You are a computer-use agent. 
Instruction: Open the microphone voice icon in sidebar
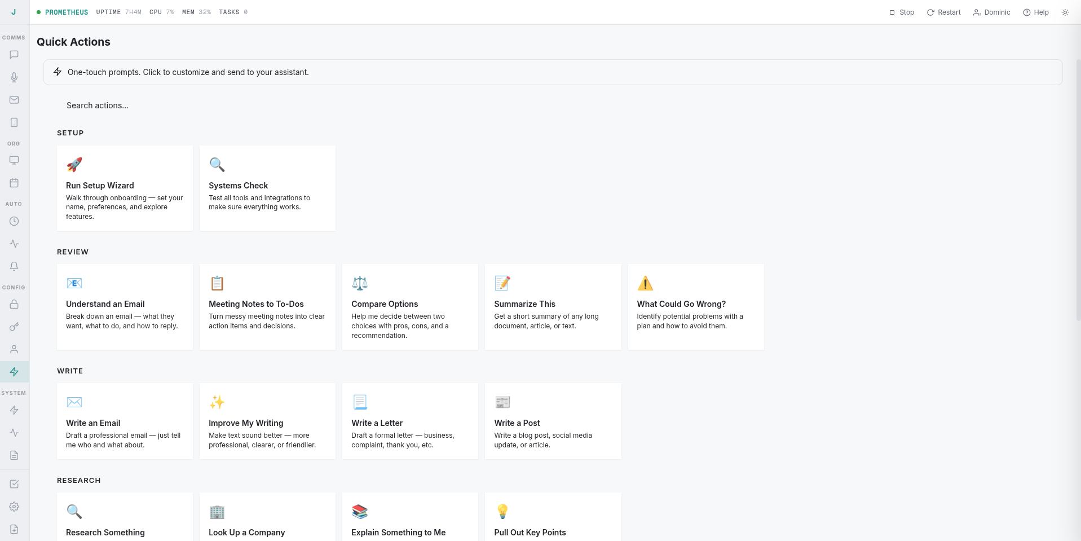tap(14, 77)
